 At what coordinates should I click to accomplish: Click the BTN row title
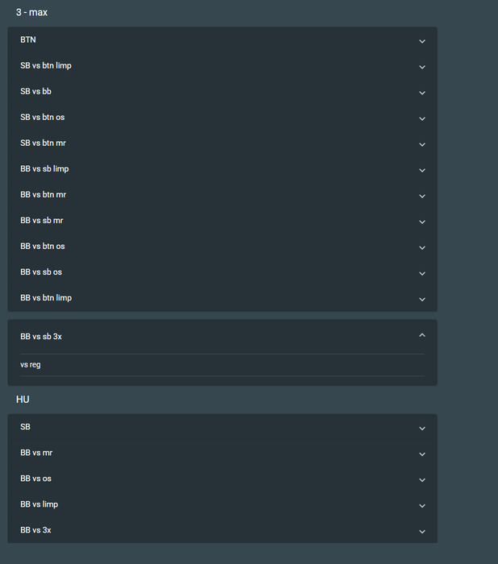(28, 40)
